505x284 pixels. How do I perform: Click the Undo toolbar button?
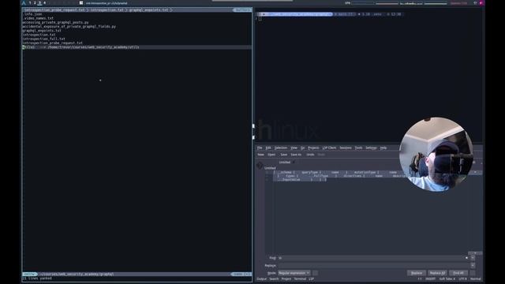tap(310, 155)
